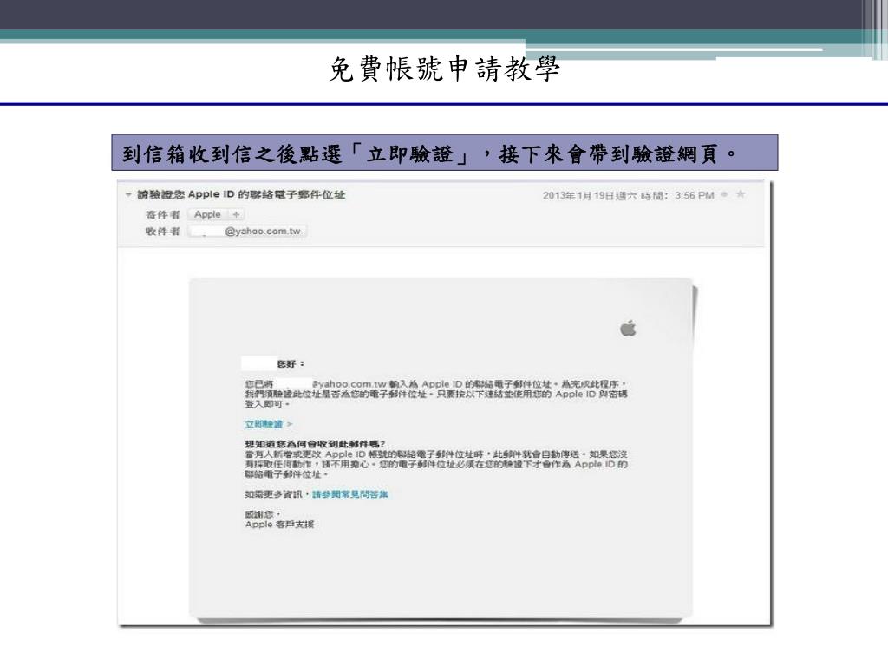Add Apple sender with the plus button

(236, 215)
